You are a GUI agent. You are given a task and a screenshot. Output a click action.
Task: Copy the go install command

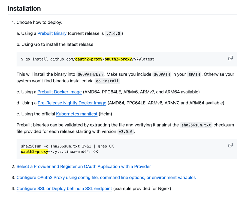coord(231,58)
